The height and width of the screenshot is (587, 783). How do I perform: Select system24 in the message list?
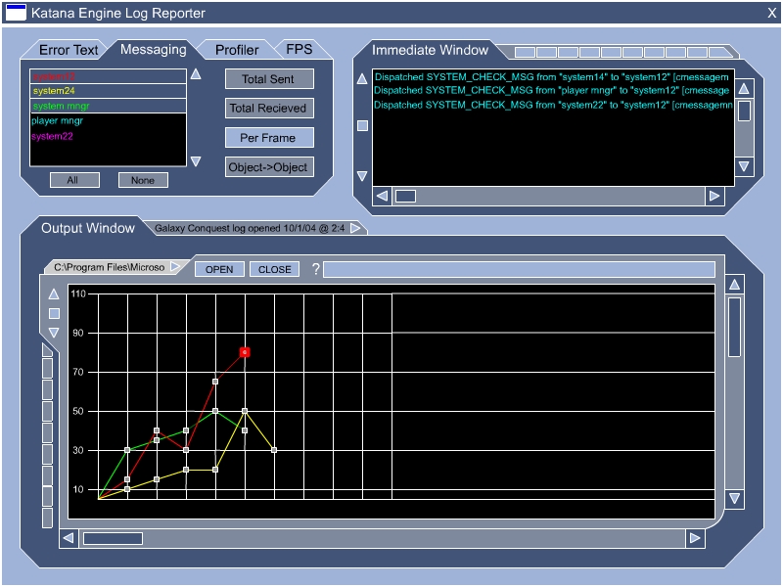tap(108, 91)
